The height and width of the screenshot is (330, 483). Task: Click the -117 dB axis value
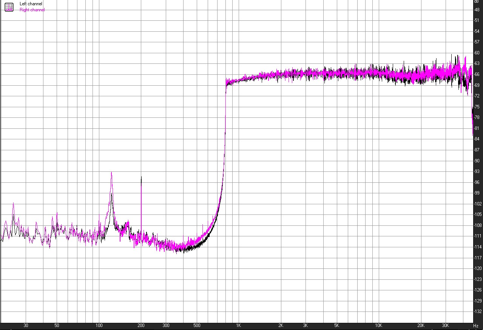[478, 257]
